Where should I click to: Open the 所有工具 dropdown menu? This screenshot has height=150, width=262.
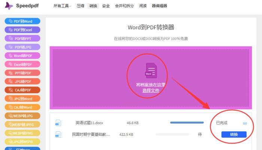(x=62, y=6)
